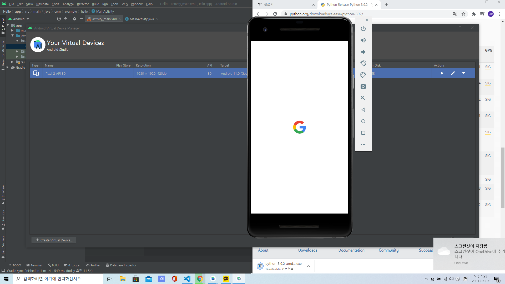The width and height of the screenshot is (505, 284).
Task: Switch to MainActivity.java editor tab
Action: point(142,19)
